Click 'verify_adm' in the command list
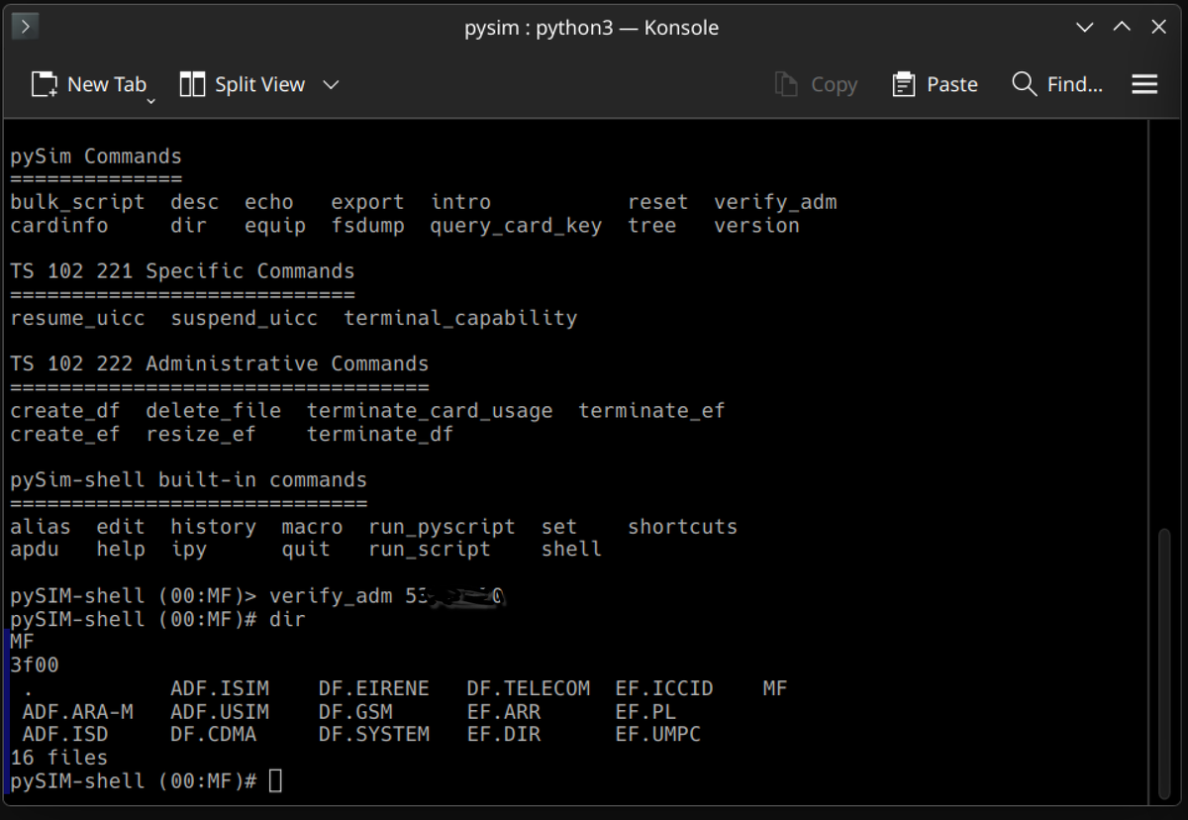Image resolution: width=1188 pixels, height=820 pixels. [x=775, y=202]
